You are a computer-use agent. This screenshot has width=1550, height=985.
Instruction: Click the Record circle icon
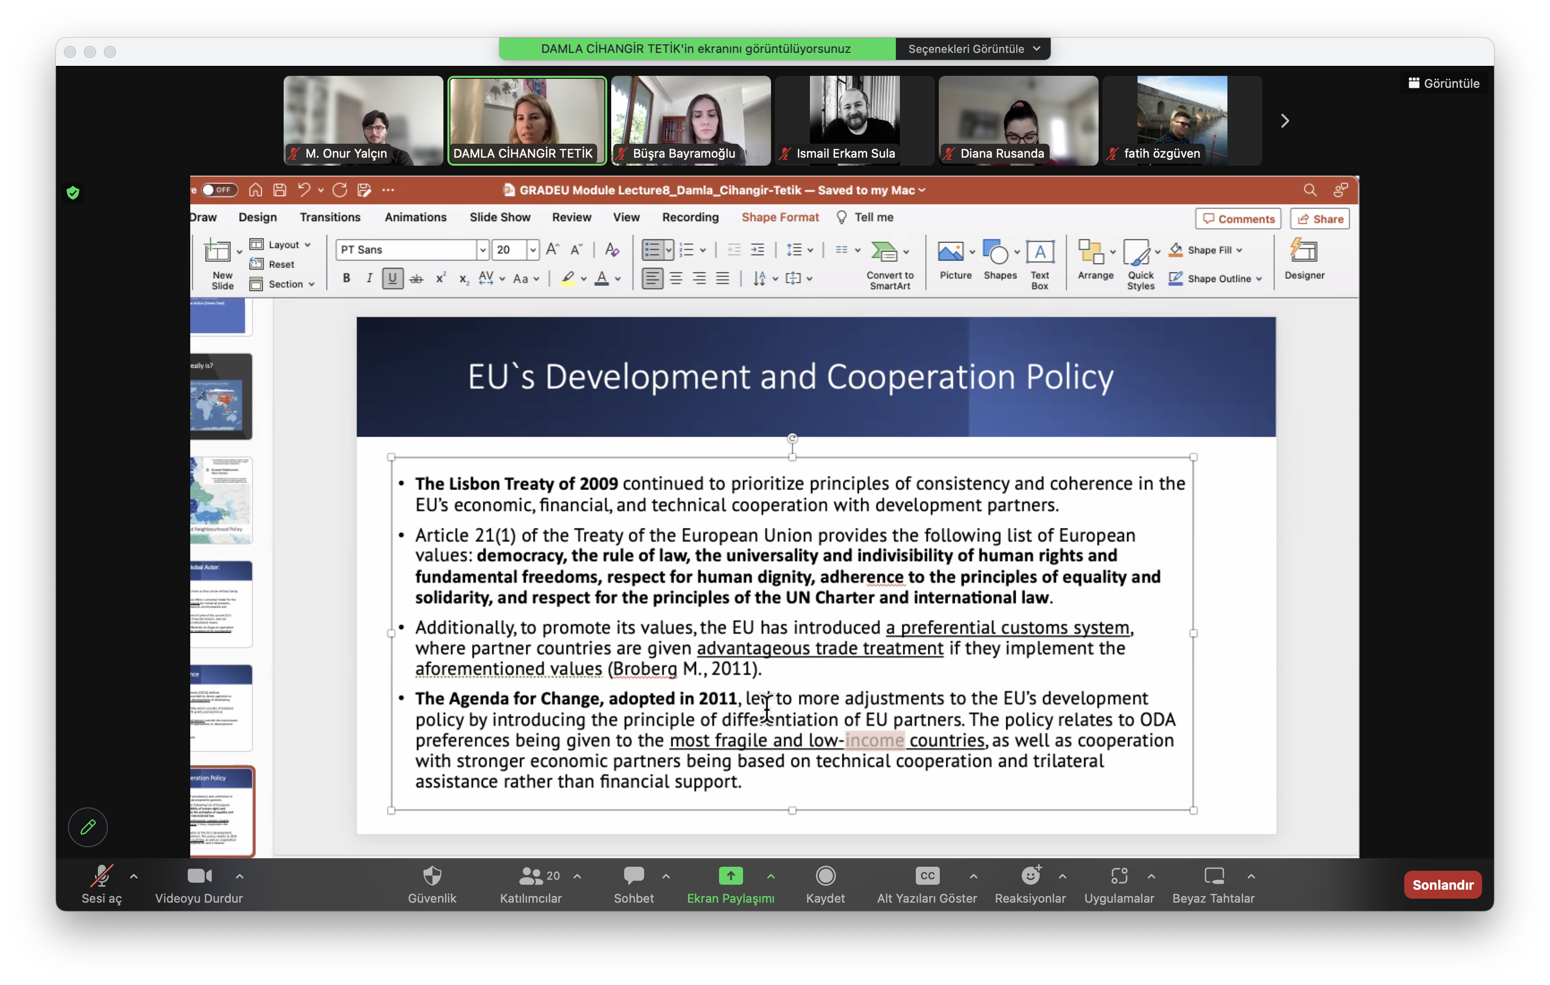(825, 876)
